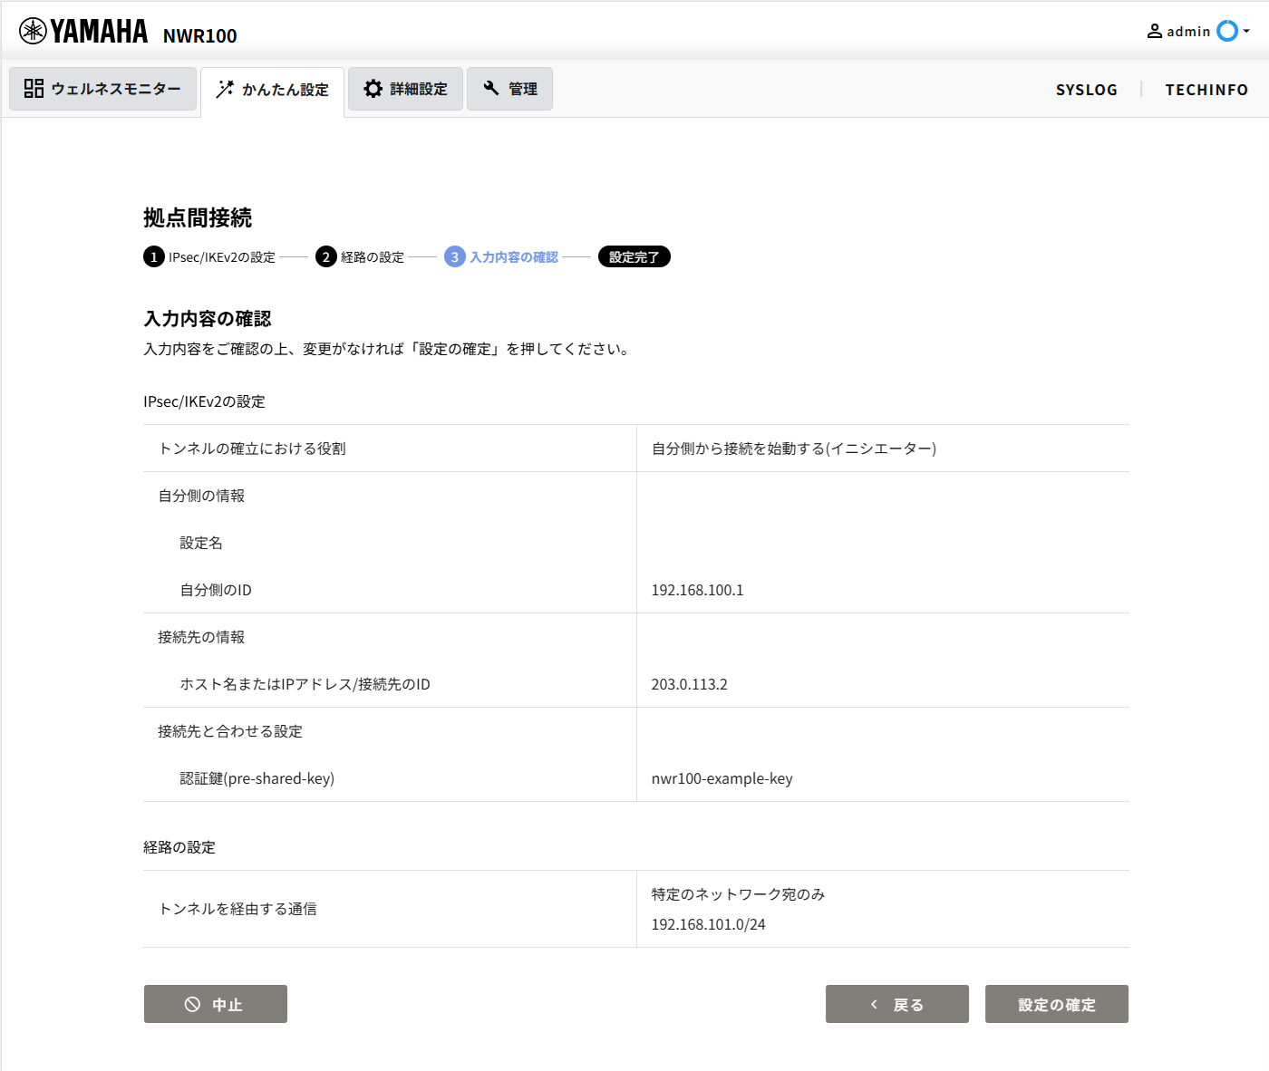
Task: Click the prohibition icon on 中止 button
Action: pyautogui.click(x=192, y=1004)
